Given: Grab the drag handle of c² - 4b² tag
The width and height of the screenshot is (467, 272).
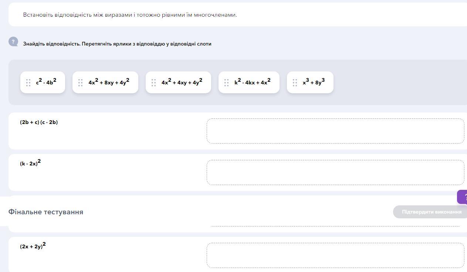Looking at the screenshot, I should 28,83.
